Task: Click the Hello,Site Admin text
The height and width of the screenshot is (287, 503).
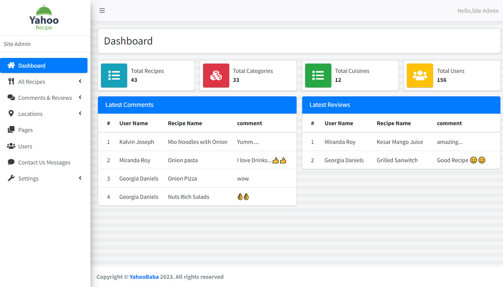Action: (478, 11)
